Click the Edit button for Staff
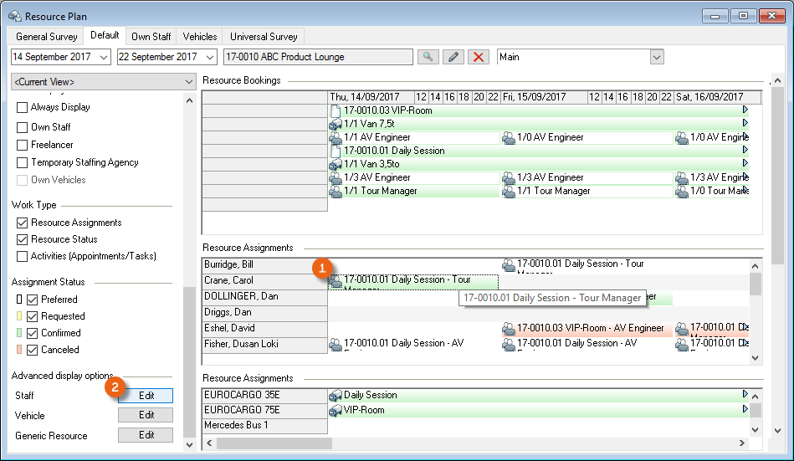This screenshot has height=461, width=794. [x=146, y=396]
